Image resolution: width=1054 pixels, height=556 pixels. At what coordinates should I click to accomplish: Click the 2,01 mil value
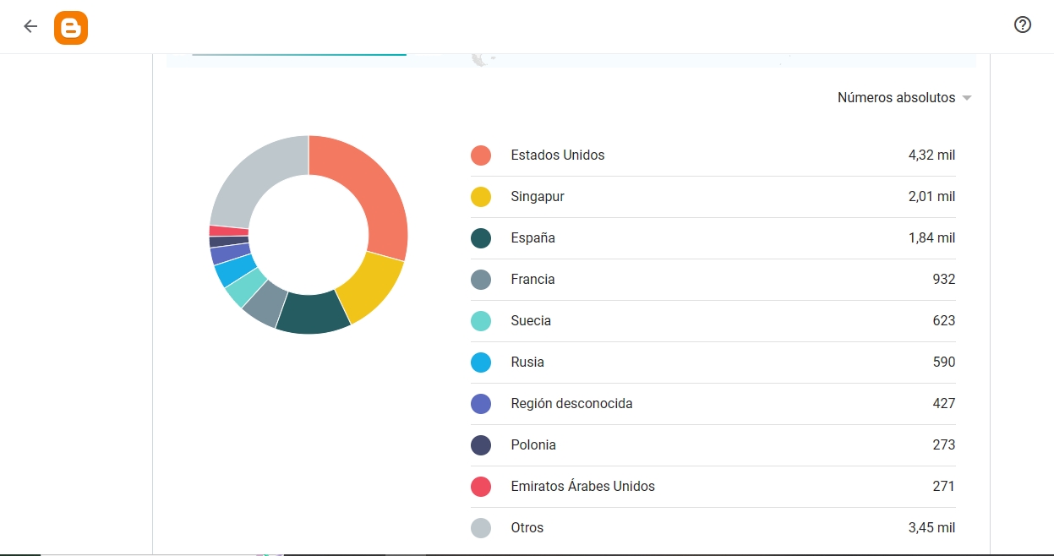pos(931,197)
